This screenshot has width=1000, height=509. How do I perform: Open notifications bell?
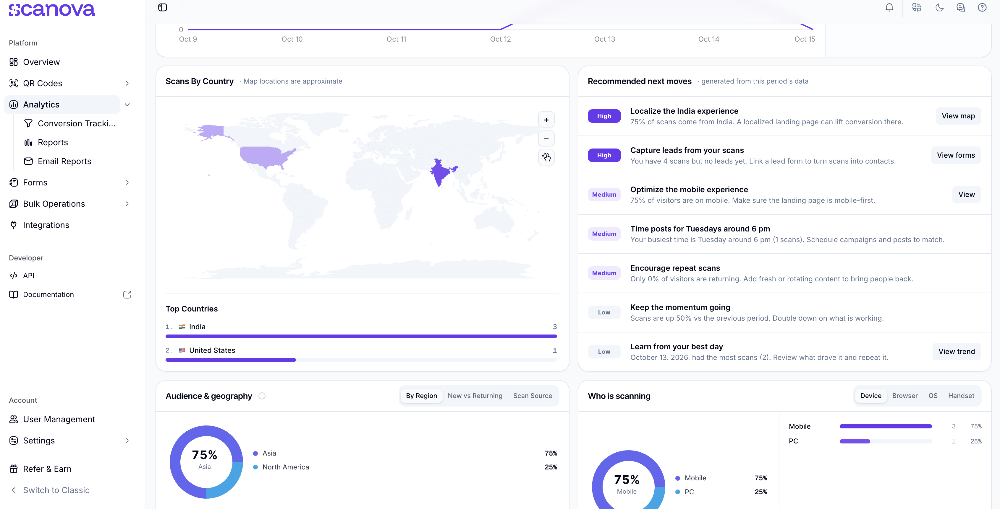[x=889, y=7]
